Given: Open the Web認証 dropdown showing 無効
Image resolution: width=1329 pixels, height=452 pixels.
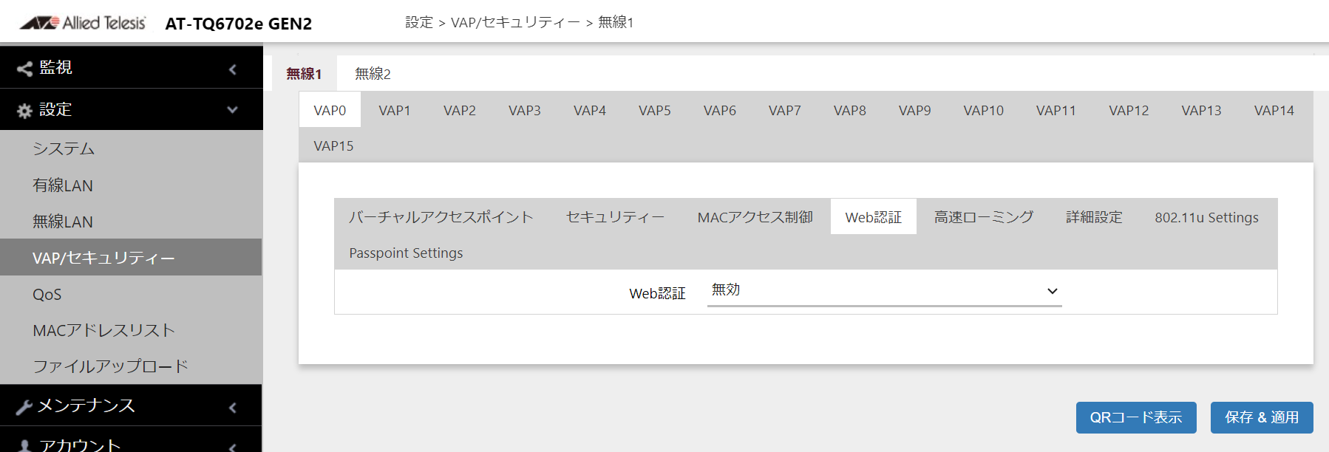Looking at the screenshot, I should pyautogui.click(x=884, y=291).
